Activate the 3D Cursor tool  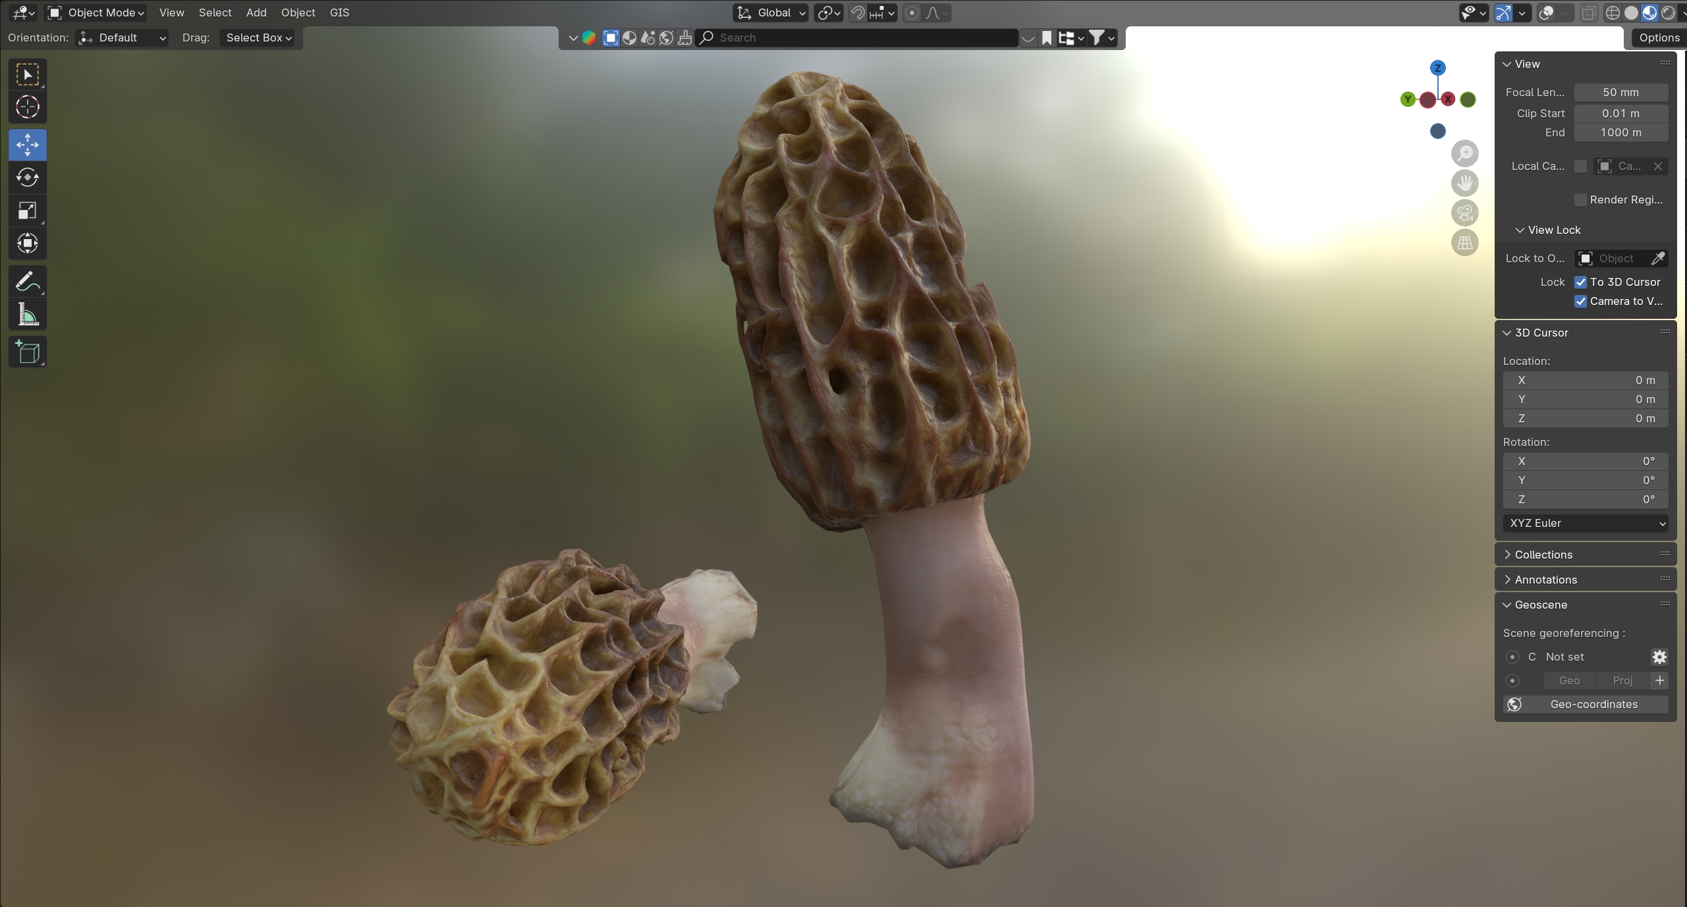(x=27, y=107)
